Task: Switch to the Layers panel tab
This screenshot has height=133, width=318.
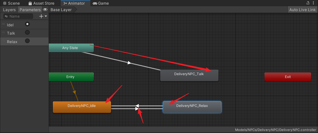Action: 9,10
